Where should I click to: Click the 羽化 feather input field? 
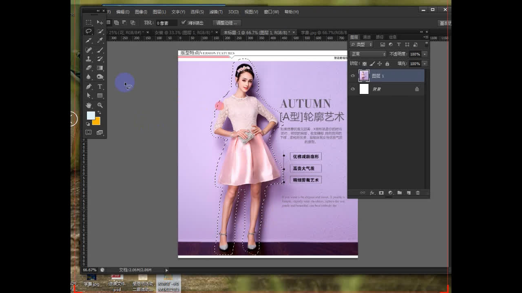[166, 23]
